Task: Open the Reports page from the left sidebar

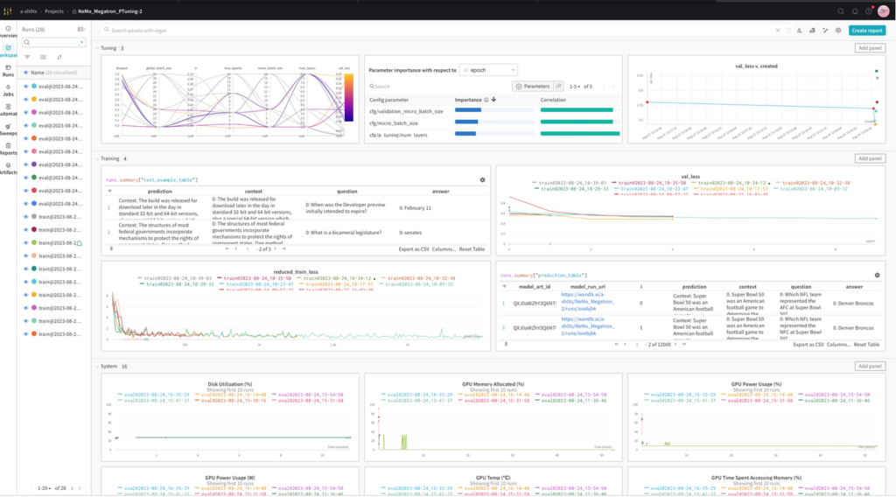Action: (x=8, y=149)
